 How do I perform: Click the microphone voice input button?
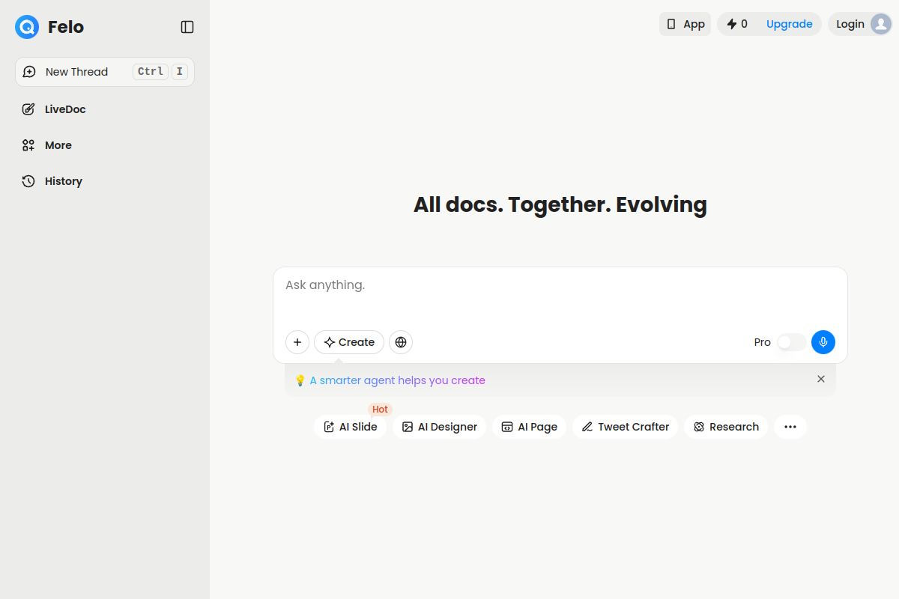pos(823,342)
